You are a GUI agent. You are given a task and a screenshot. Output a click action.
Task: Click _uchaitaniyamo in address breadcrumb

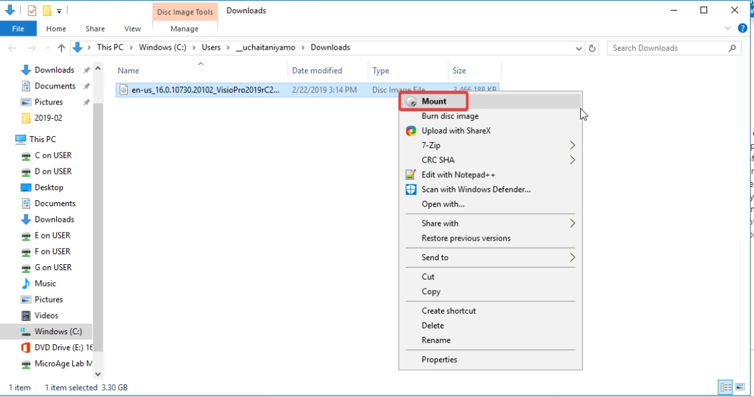click(x=265, y=48)
